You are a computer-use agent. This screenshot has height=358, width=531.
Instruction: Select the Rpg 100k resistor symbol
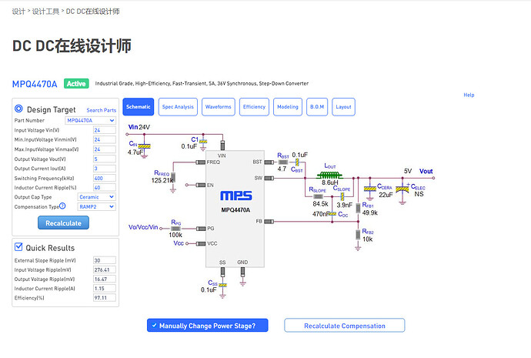coord(175,229)
